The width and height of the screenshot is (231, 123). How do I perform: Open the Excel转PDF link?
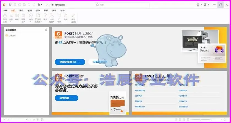(x=184, y=107)
